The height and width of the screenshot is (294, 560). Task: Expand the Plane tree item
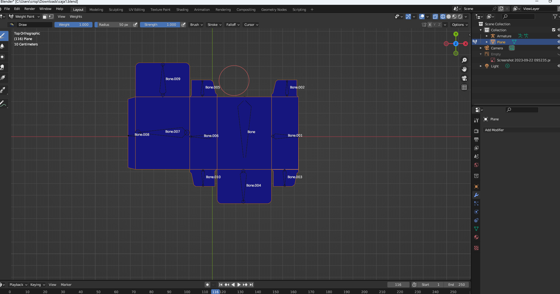(x=487, y=42)
